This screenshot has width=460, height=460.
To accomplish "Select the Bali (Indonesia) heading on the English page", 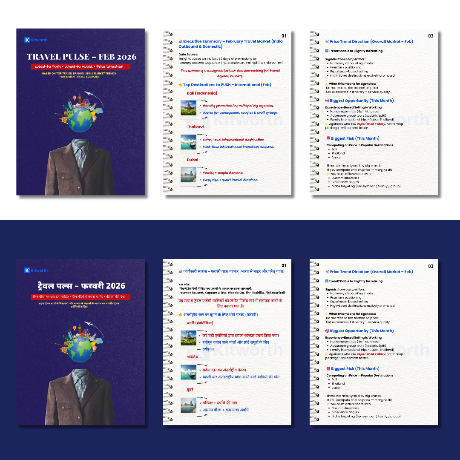I will 202,93.
